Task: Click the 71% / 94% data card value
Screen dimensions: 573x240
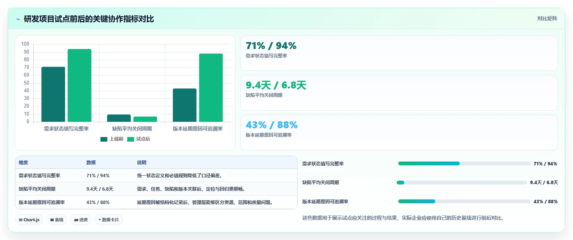Action: pos(271,46)
